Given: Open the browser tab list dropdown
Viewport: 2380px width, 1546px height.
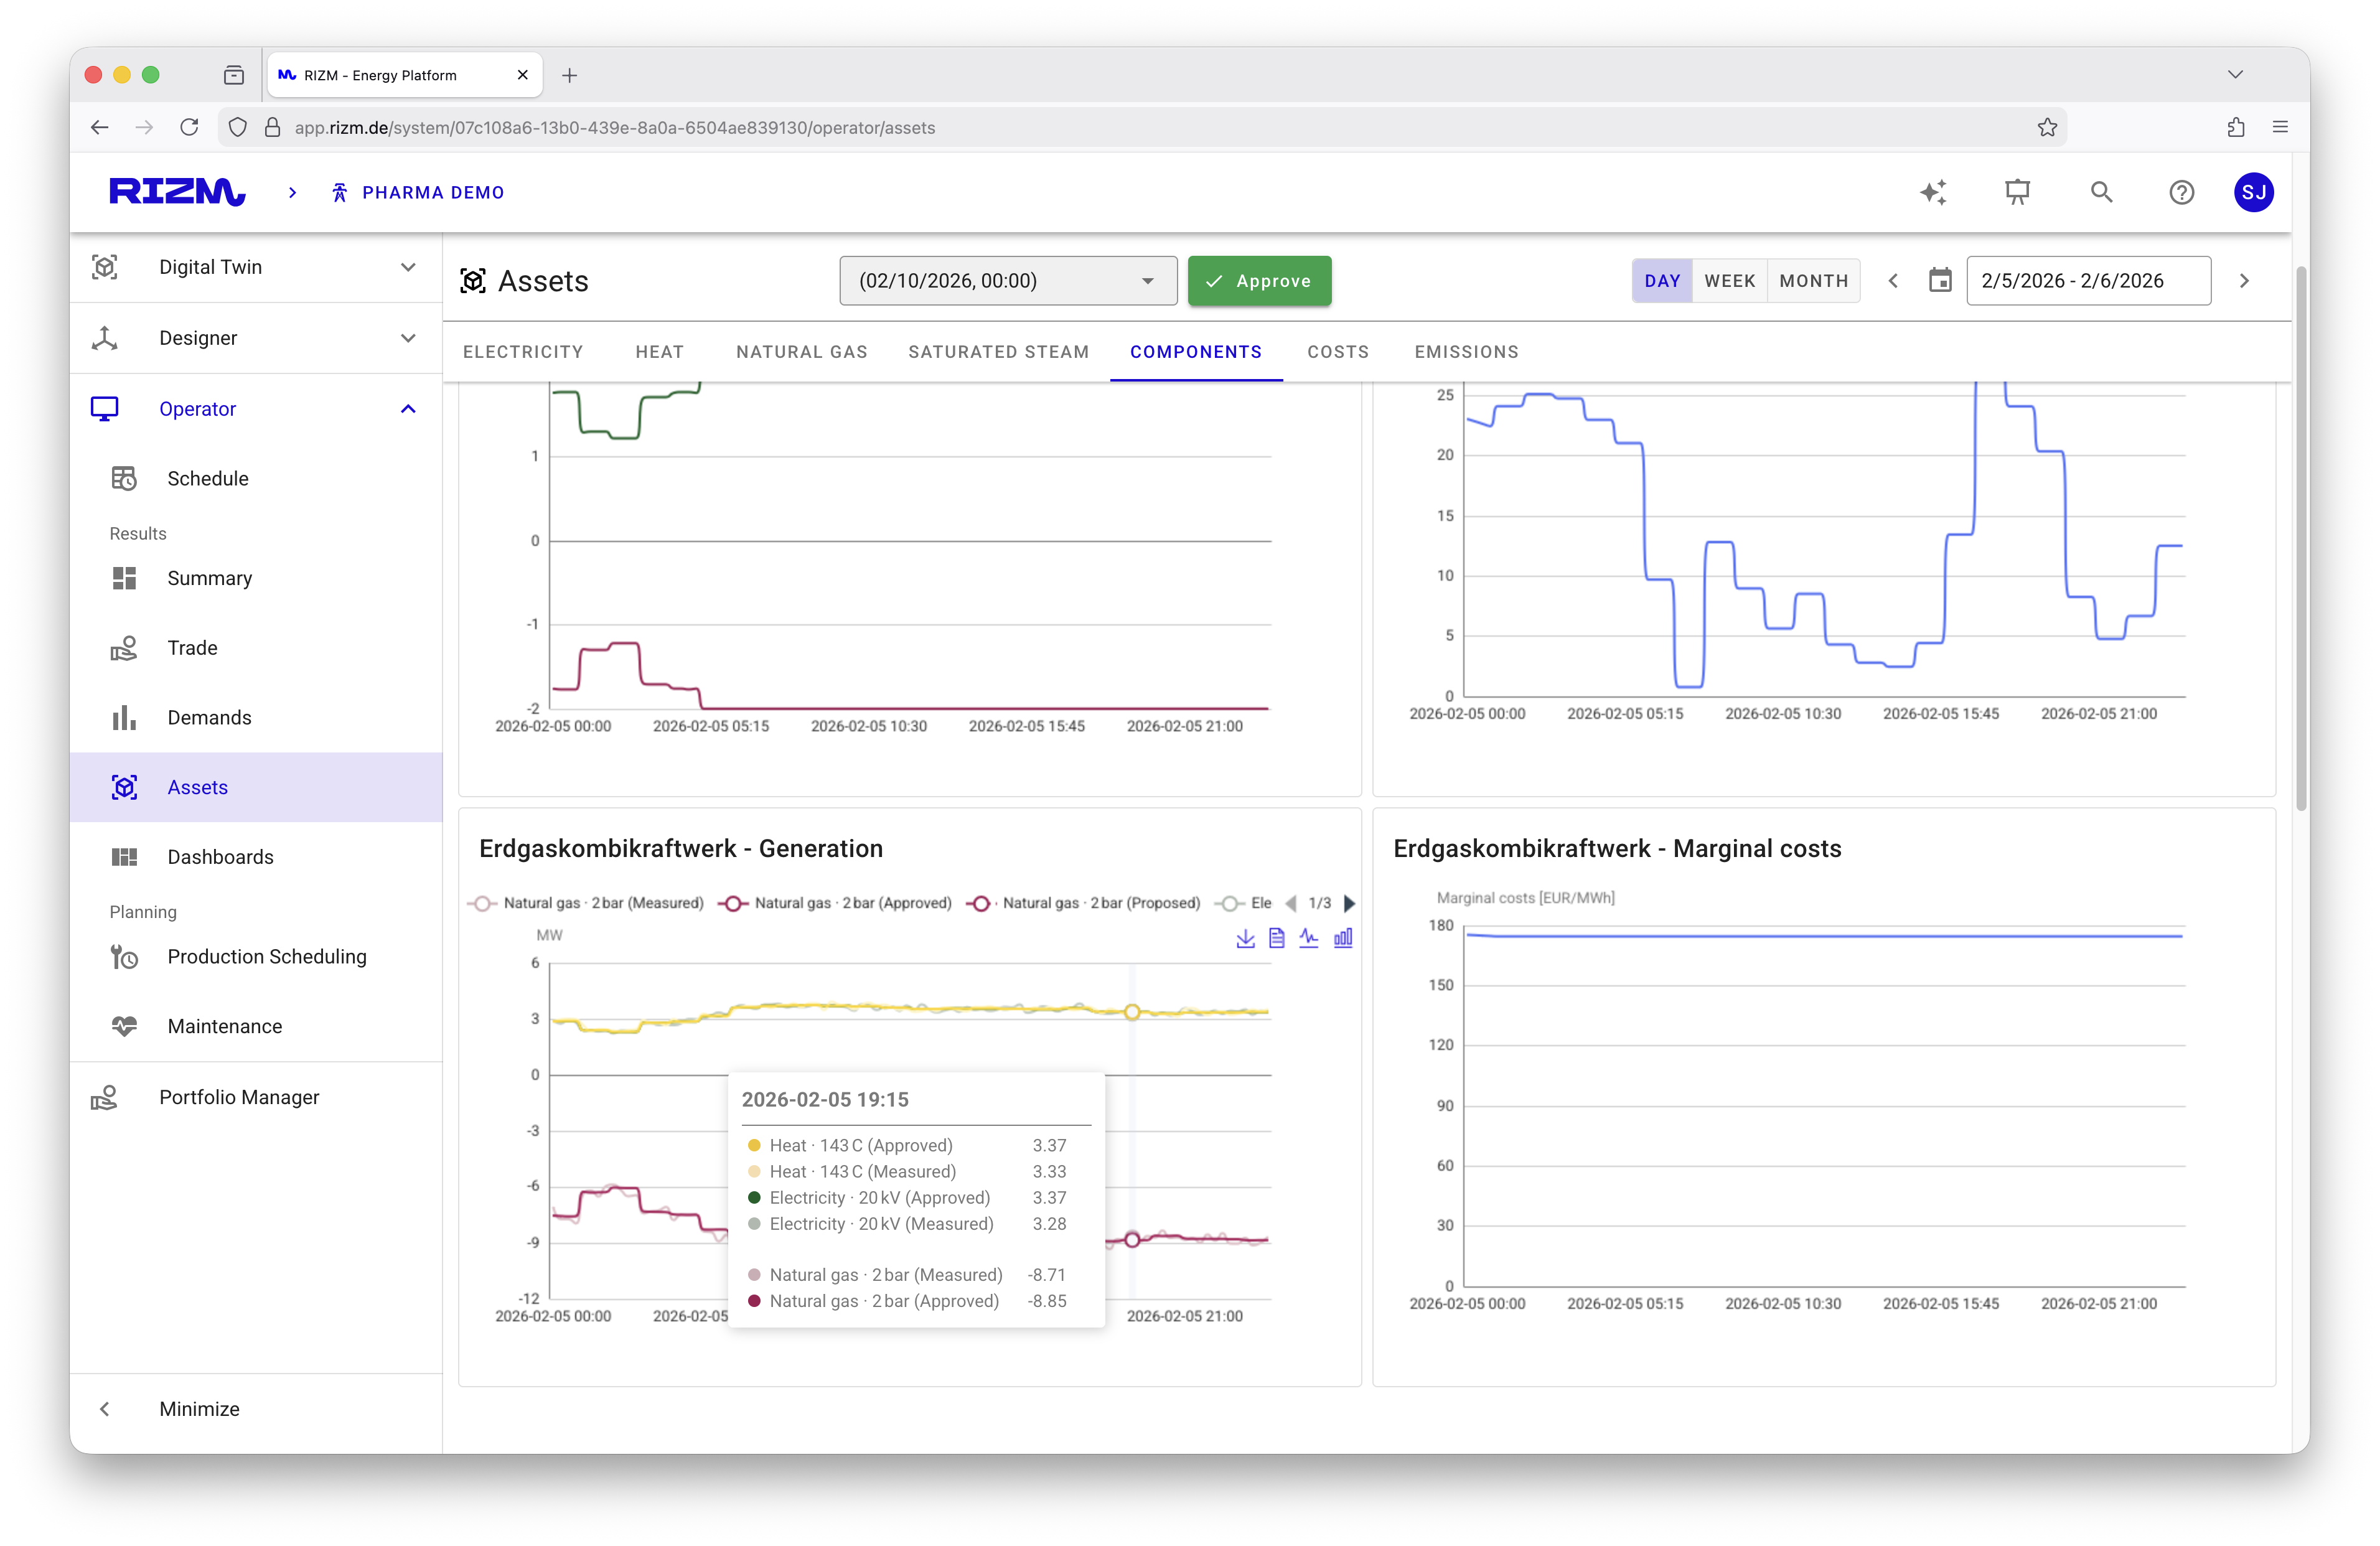Looking at the screenshot, I should [x=2236, y=75].
